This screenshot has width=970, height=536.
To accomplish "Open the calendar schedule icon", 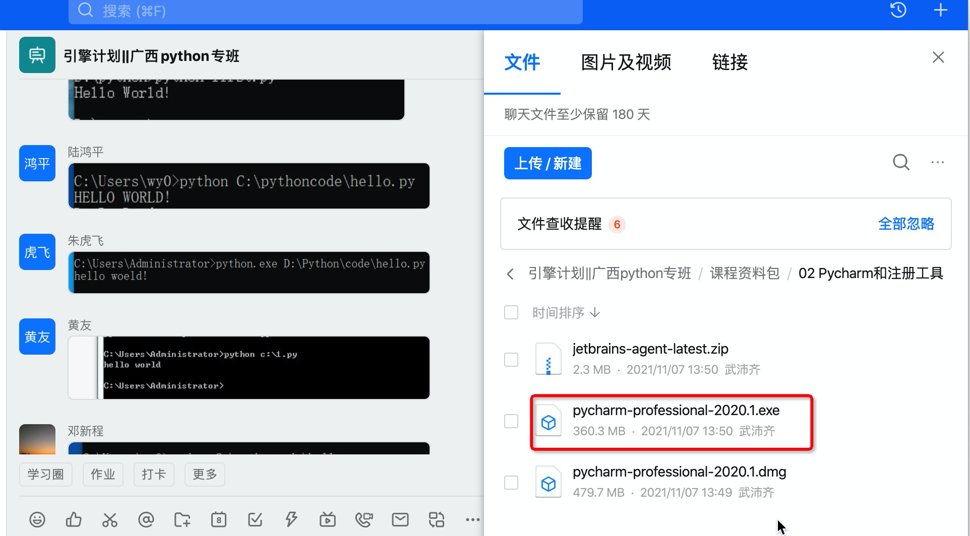I will pos(219,519).
